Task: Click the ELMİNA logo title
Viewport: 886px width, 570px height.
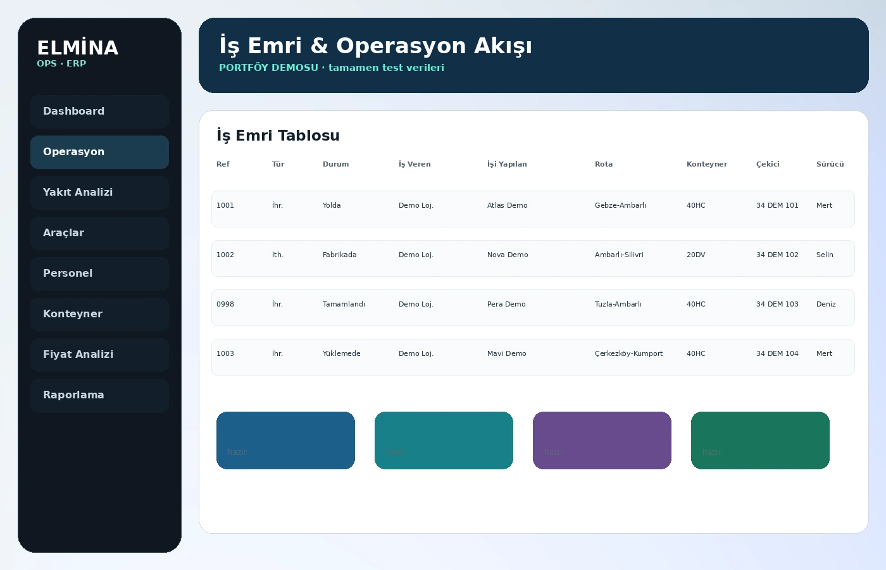Action: pyautogui.click(x=77, y=48)
